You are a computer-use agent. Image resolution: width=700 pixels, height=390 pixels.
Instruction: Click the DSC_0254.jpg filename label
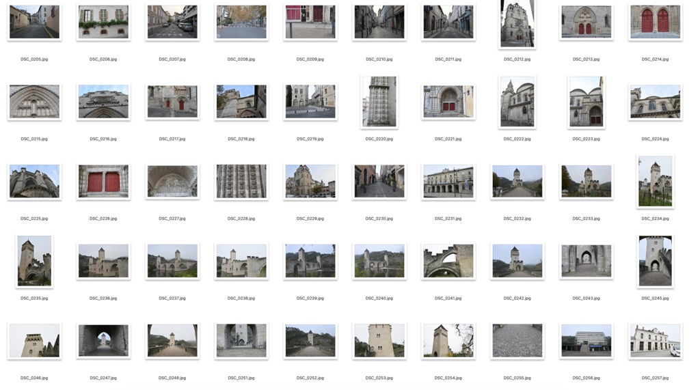click(448, 378)
